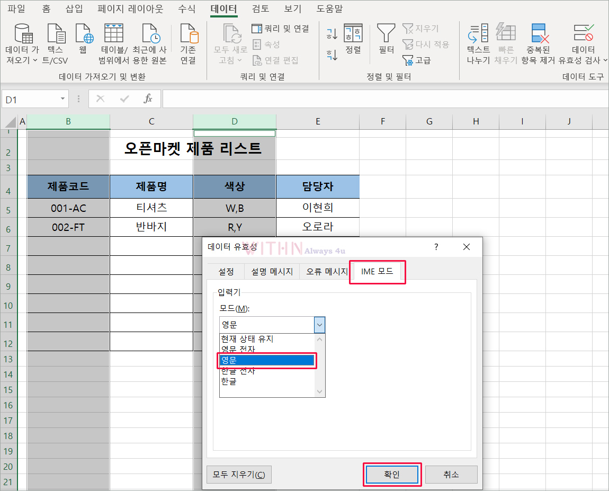This screenshot has height=491, width=609.
Task: Click 데이터 유효성 검사 icon
Action: (583, 33)
